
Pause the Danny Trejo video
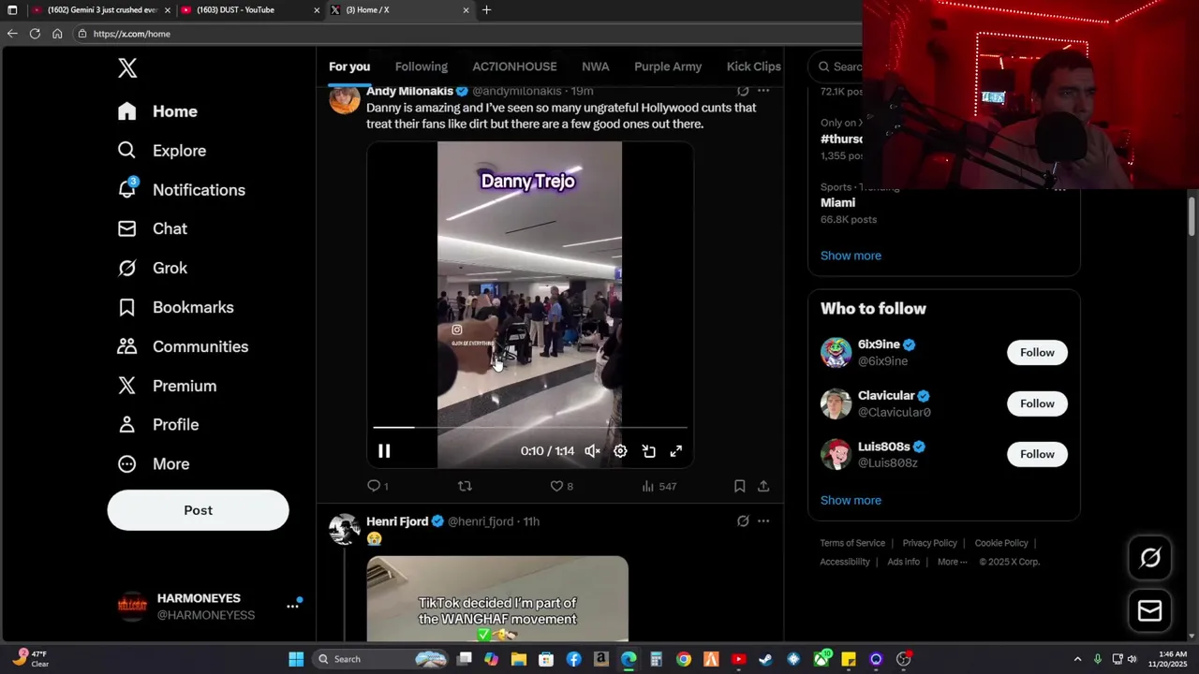click(x=384, y=451)
